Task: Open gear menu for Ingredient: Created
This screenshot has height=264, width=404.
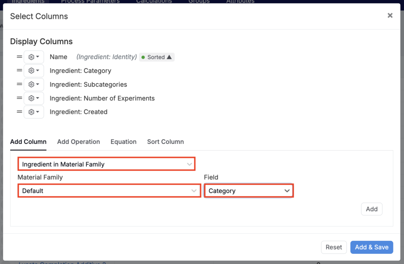Action: point(34,112)
